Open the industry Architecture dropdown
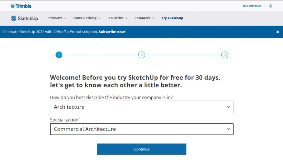The height and width of the screenshot is (160, 283). pos(141,107)
